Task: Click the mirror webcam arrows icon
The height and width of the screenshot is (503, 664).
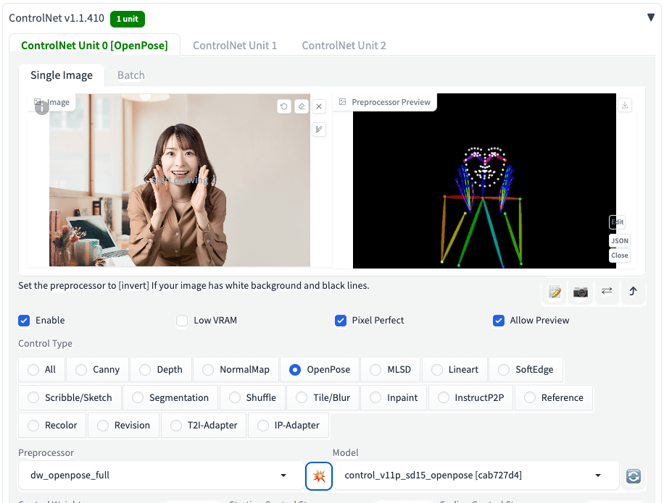Action: point(607,291)
